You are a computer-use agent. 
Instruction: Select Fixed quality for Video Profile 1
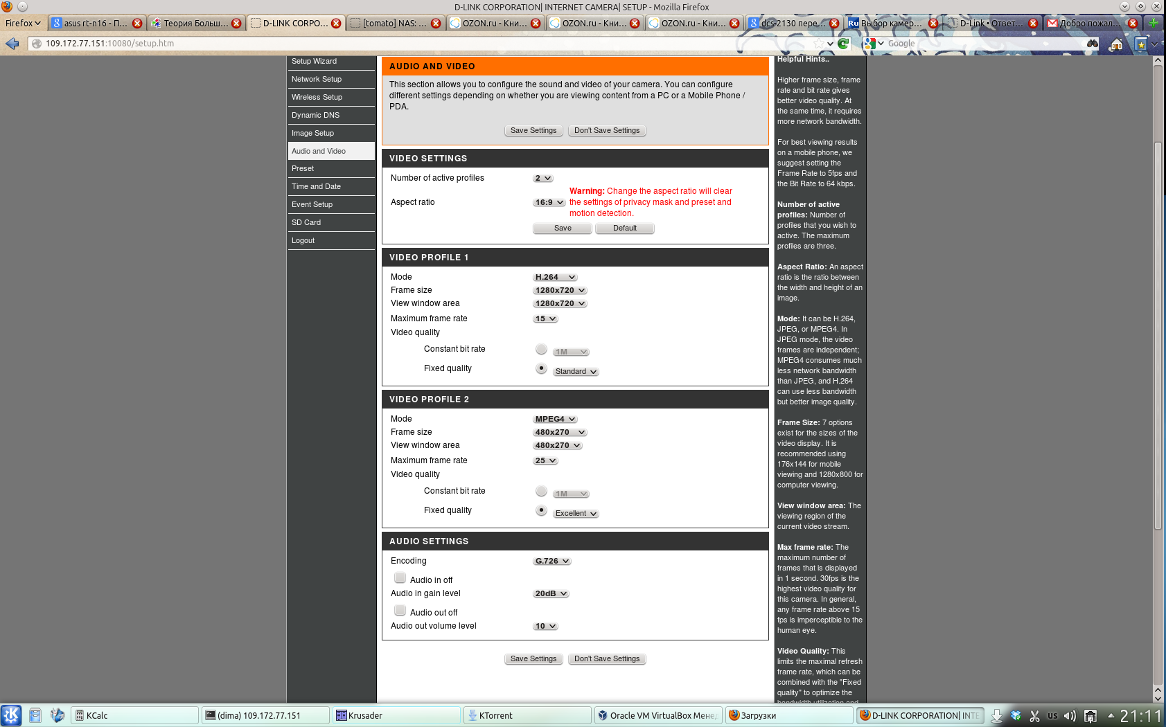point(542,368)
